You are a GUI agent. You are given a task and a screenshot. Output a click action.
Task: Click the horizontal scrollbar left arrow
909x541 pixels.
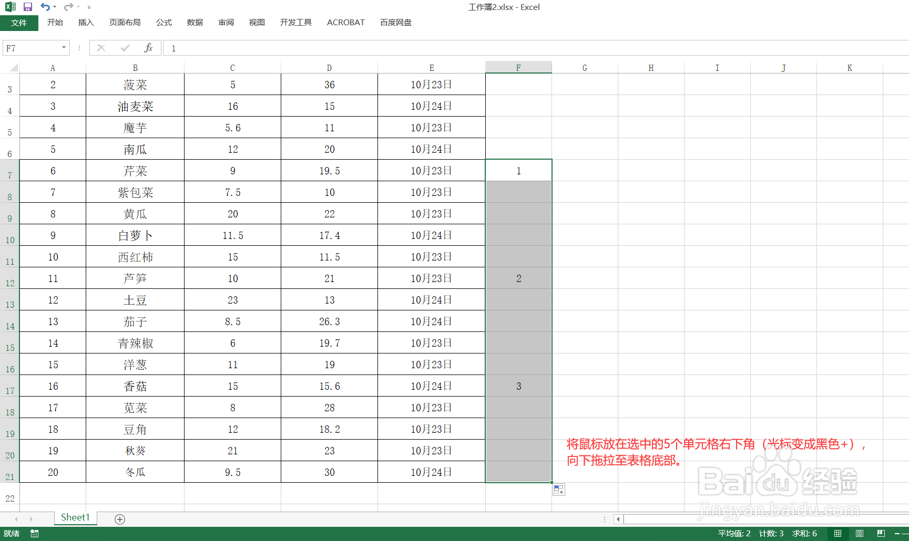[x=618, y=519]
